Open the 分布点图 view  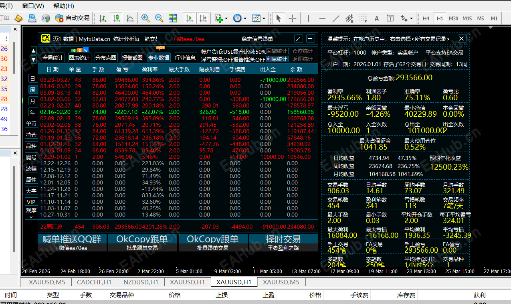point(106,58)
